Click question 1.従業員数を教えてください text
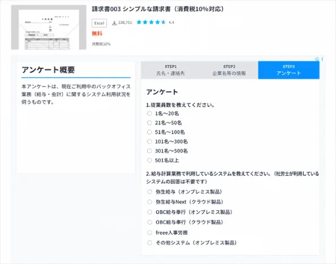Screen dimensions: 336x264 (x=180, y=105)
